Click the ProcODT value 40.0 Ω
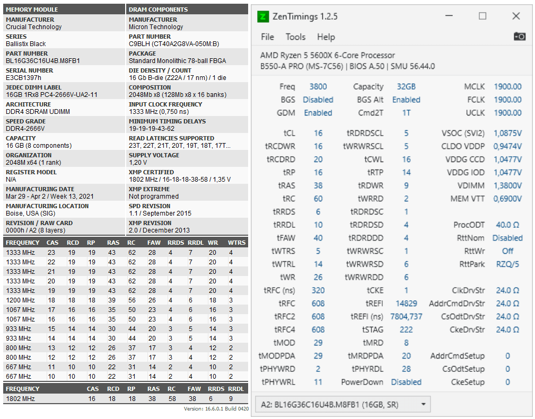Viewport: 535px width, 419px height. tap(508, 225)
